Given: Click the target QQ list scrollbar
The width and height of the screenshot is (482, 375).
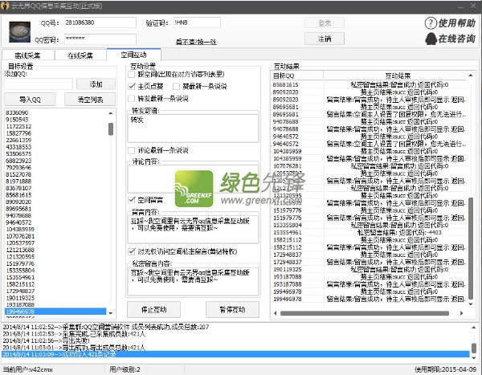Looking at the screenshot, I should (112, 209).
